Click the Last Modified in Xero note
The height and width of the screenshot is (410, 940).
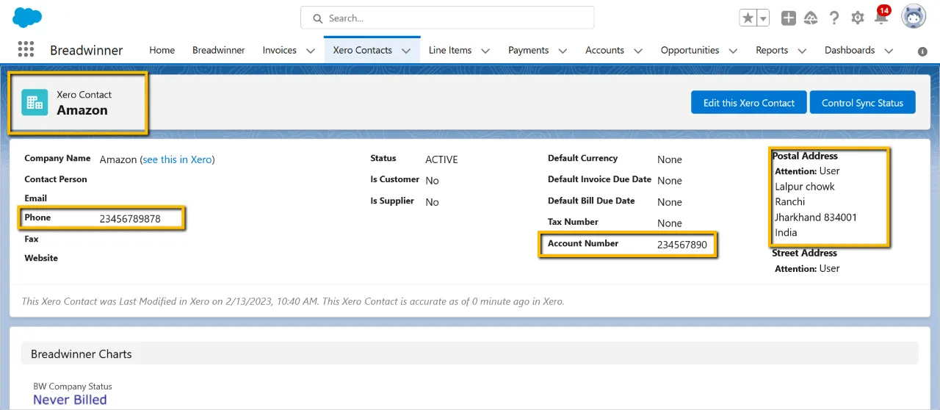coord(293,301)
